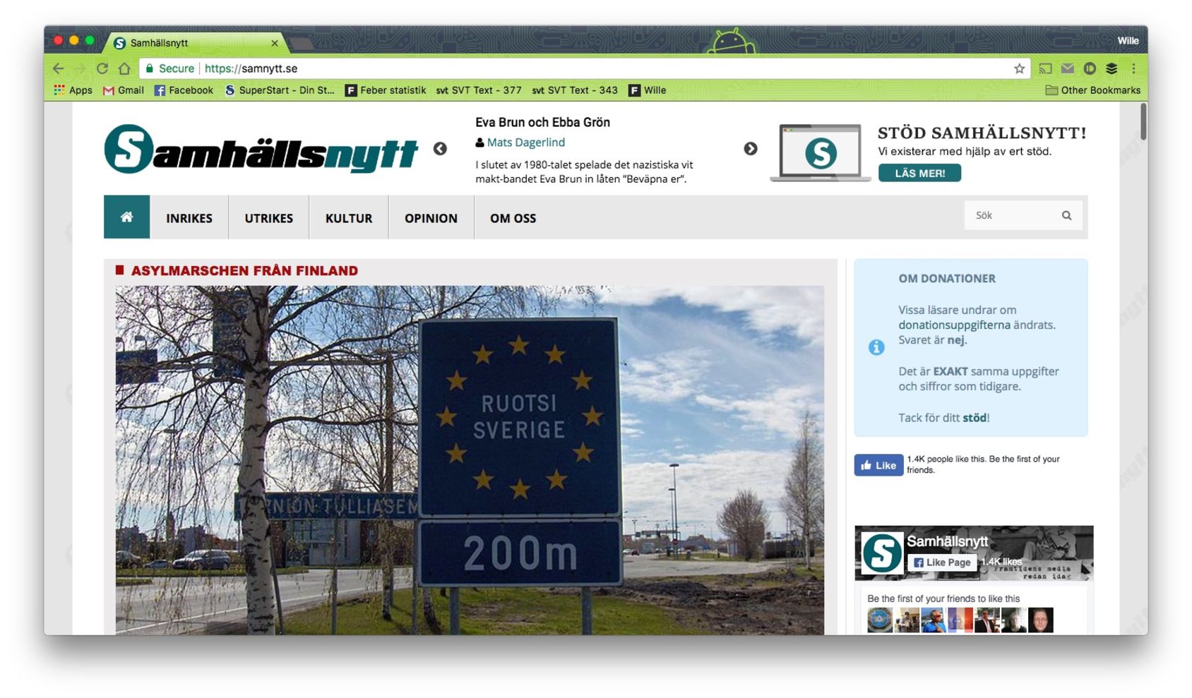
Task: Open the SVT Text - 377 bookmark
Action: pyautogui.click(x=479, y=90)
